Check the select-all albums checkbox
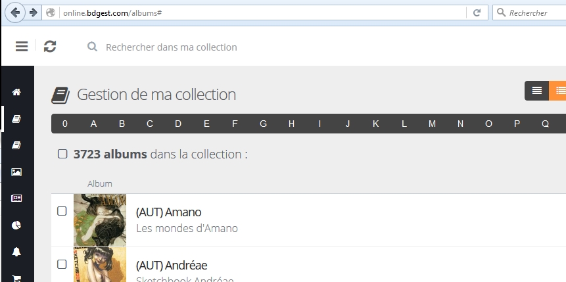 click(62, 154)
